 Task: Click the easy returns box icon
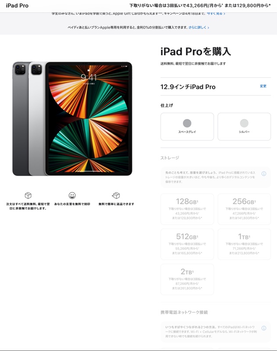tap(116, 195)
